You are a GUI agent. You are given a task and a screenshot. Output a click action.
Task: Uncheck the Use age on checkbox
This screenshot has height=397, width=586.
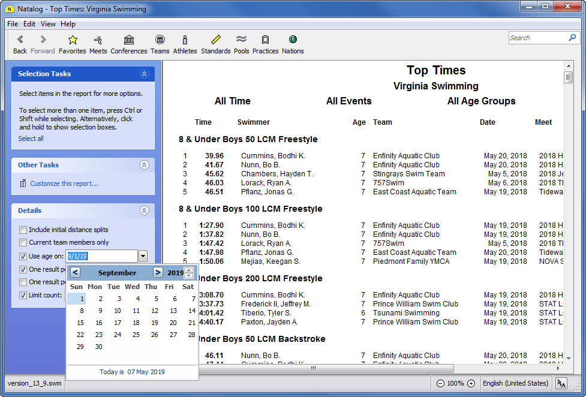click(23, 257)
